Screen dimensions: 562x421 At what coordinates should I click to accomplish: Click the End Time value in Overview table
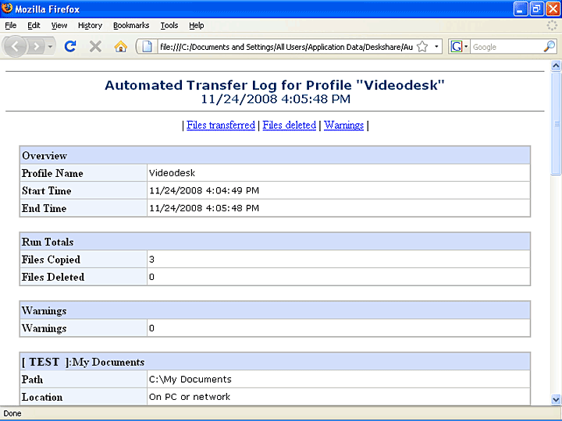(204, 208)
